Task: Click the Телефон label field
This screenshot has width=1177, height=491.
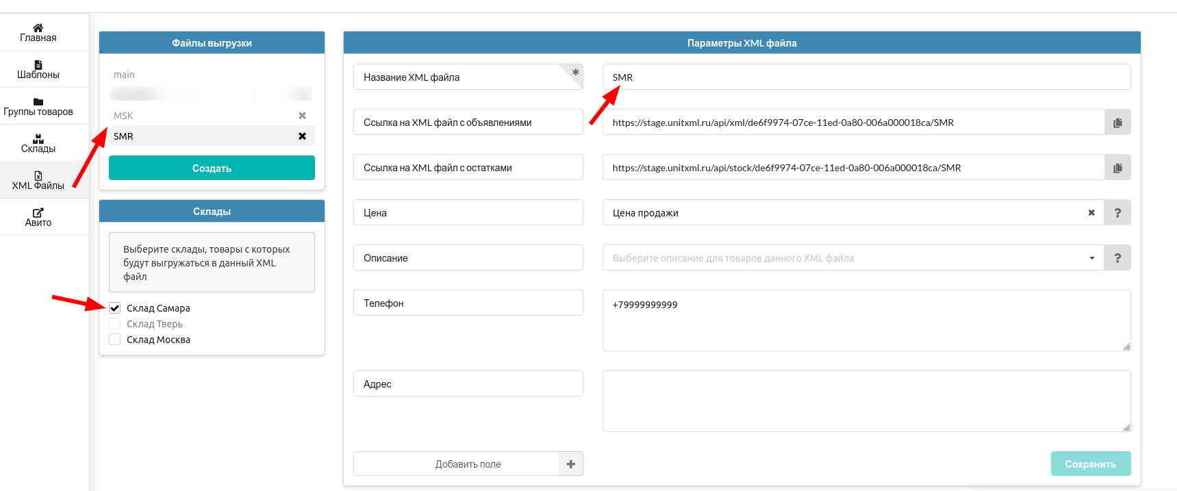Action: [468, 303]
